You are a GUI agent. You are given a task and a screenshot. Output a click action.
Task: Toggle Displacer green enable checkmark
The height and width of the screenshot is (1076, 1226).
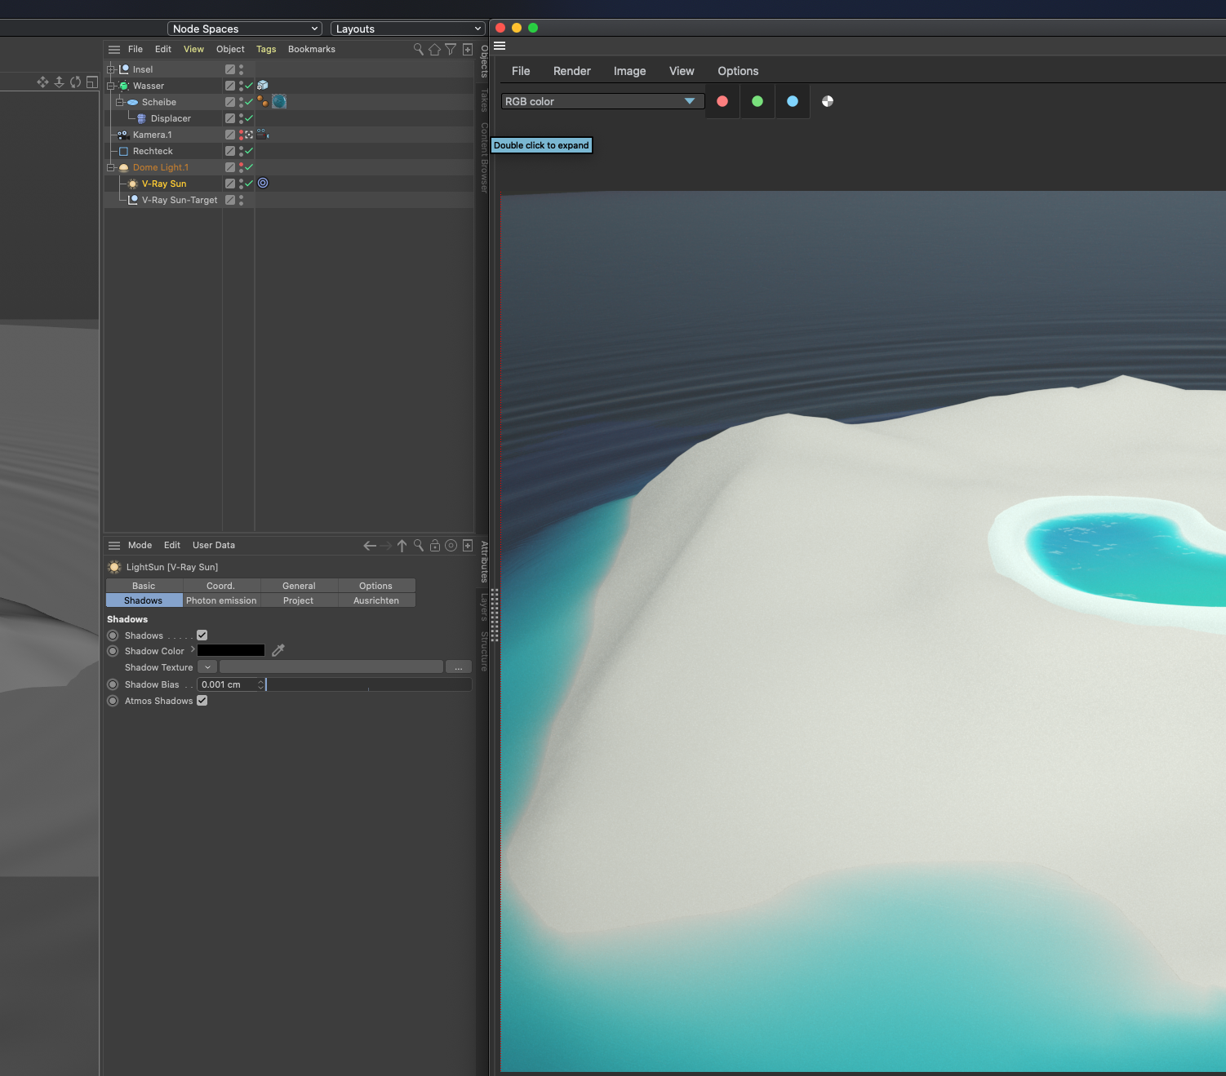click(249, 118)
